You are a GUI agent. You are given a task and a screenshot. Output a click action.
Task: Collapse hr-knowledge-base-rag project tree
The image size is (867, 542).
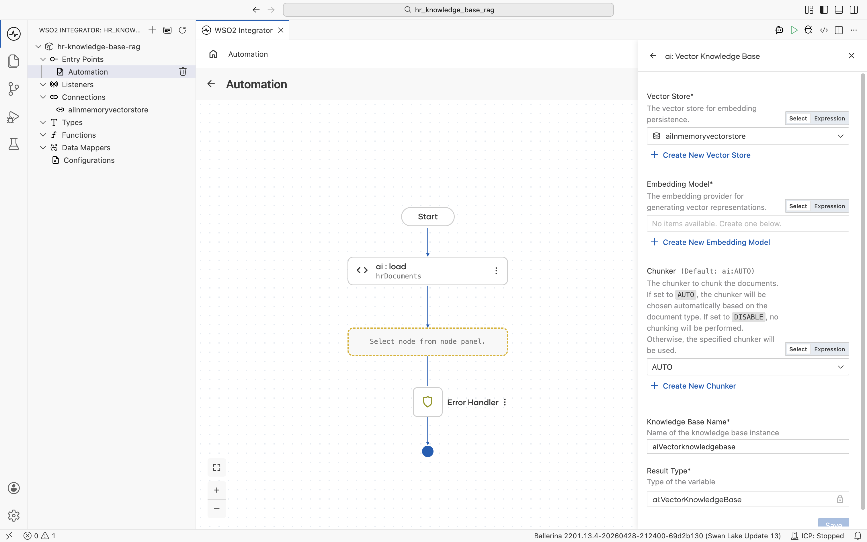click(x=38, y=46)
